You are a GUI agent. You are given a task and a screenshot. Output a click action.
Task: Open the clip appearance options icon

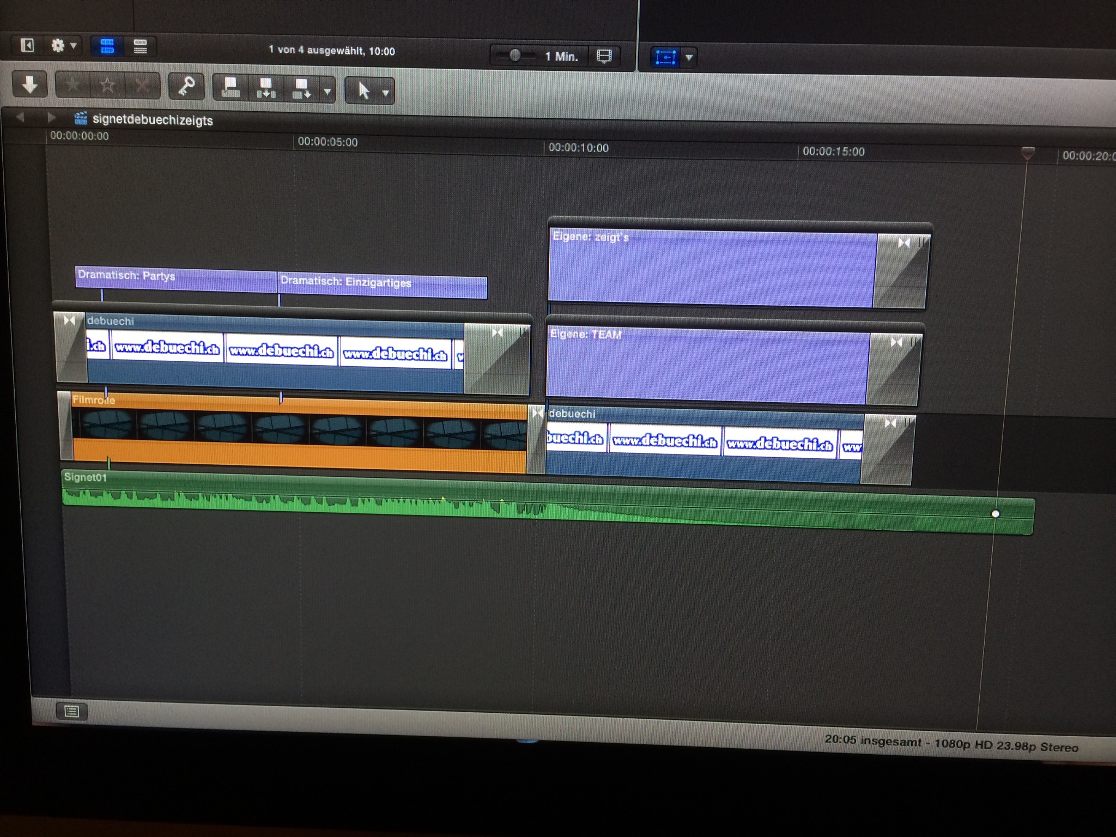click(604, 57)
